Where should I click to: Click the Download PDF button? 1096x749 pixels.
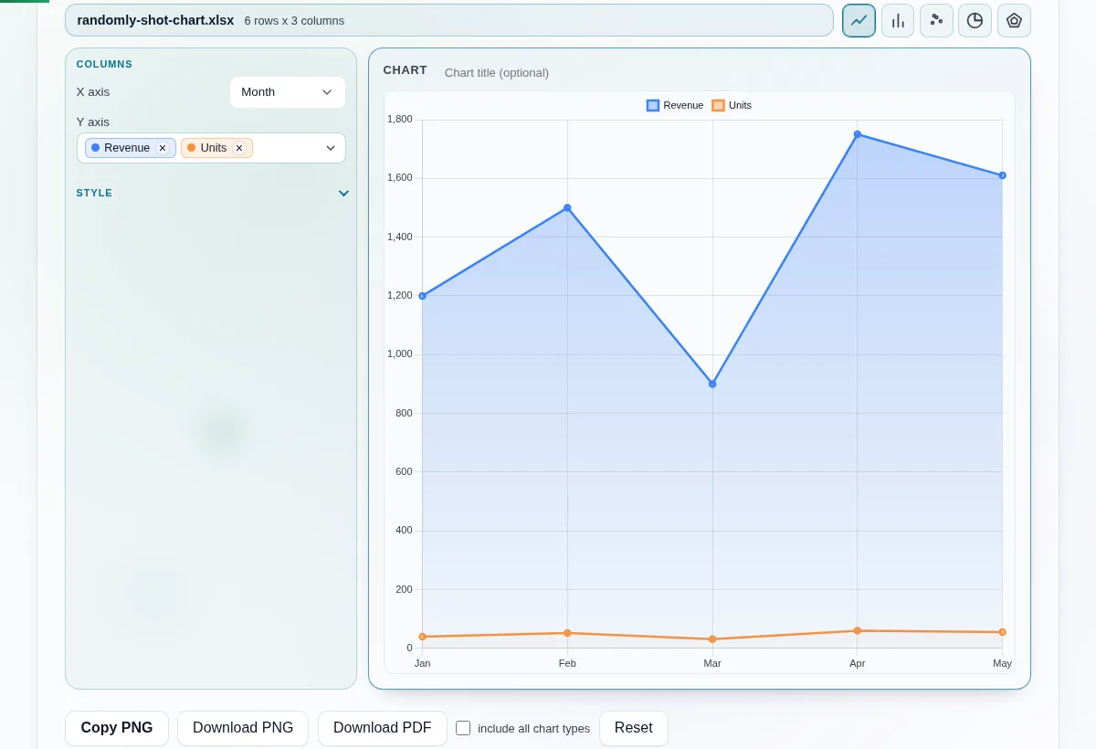(383, 728)
